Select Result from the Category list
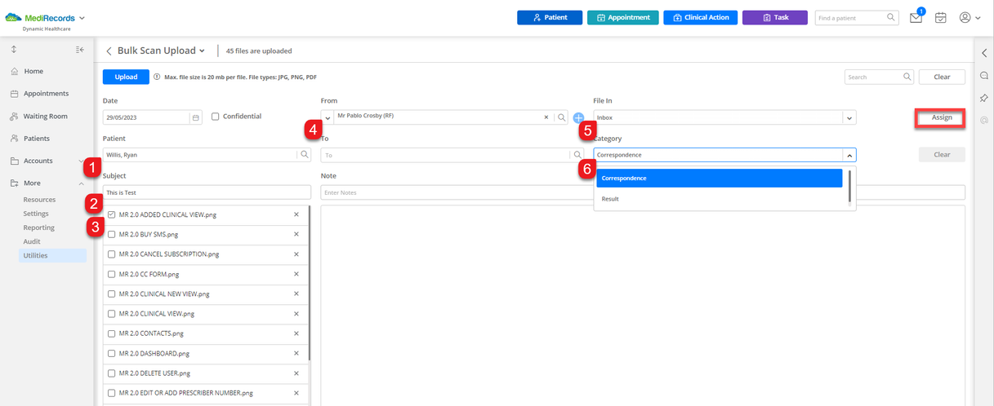Image resolution: width=994 pixels, height=406 pixels. pyautogui.click(x=719, y=199)
